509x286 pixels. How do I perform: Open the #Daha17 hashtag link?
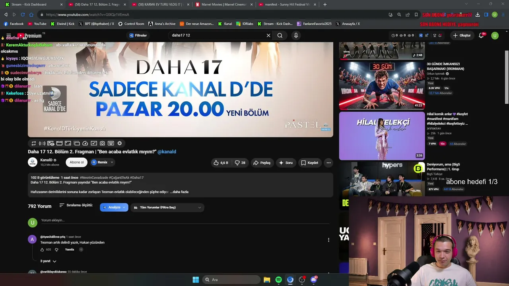[x=137, y=178]
